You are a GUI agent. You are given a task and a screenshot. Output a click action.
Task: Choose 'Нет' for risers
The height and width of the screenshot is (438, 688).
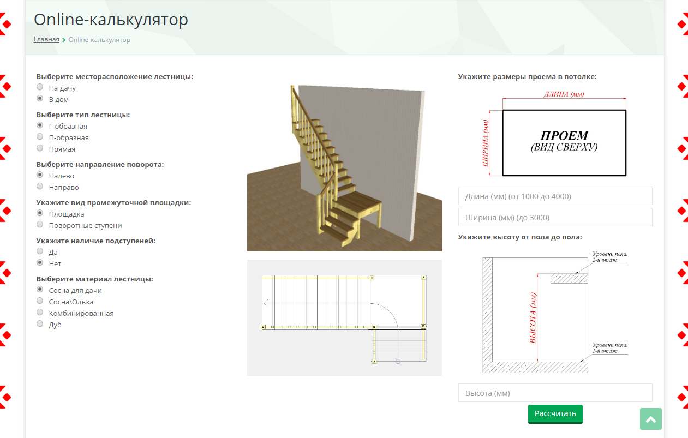pyautogui.click(x=40, y=263)
